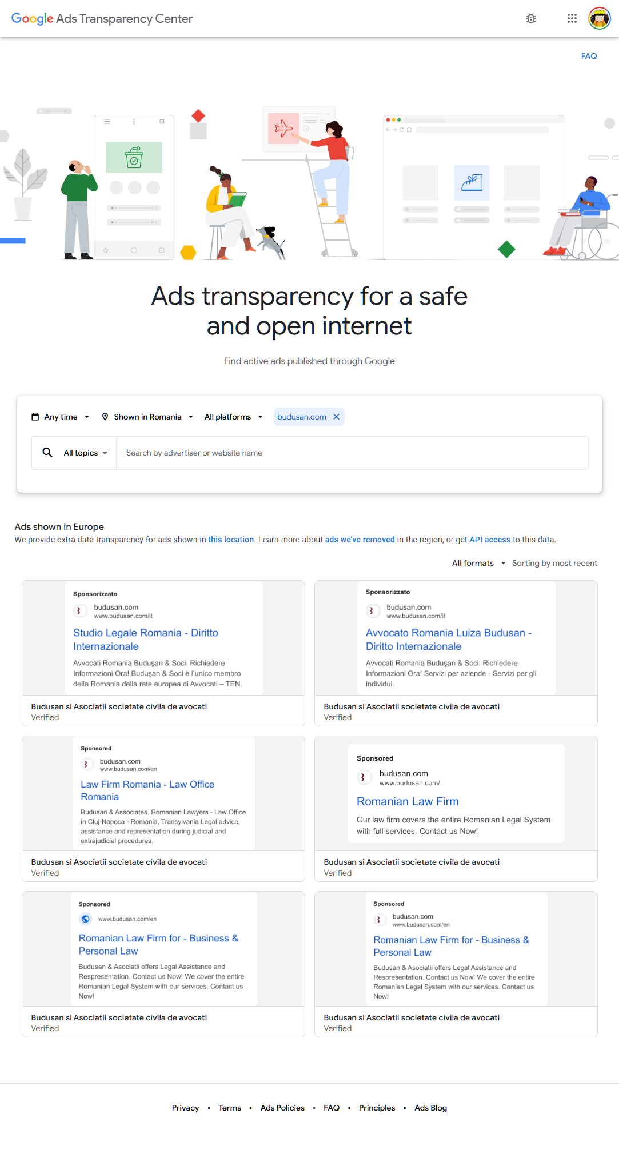Follow the API access link
Image resolution: width=619 pixels, height=1150 pixels.
pyautogui.click(x=489, y=540)
